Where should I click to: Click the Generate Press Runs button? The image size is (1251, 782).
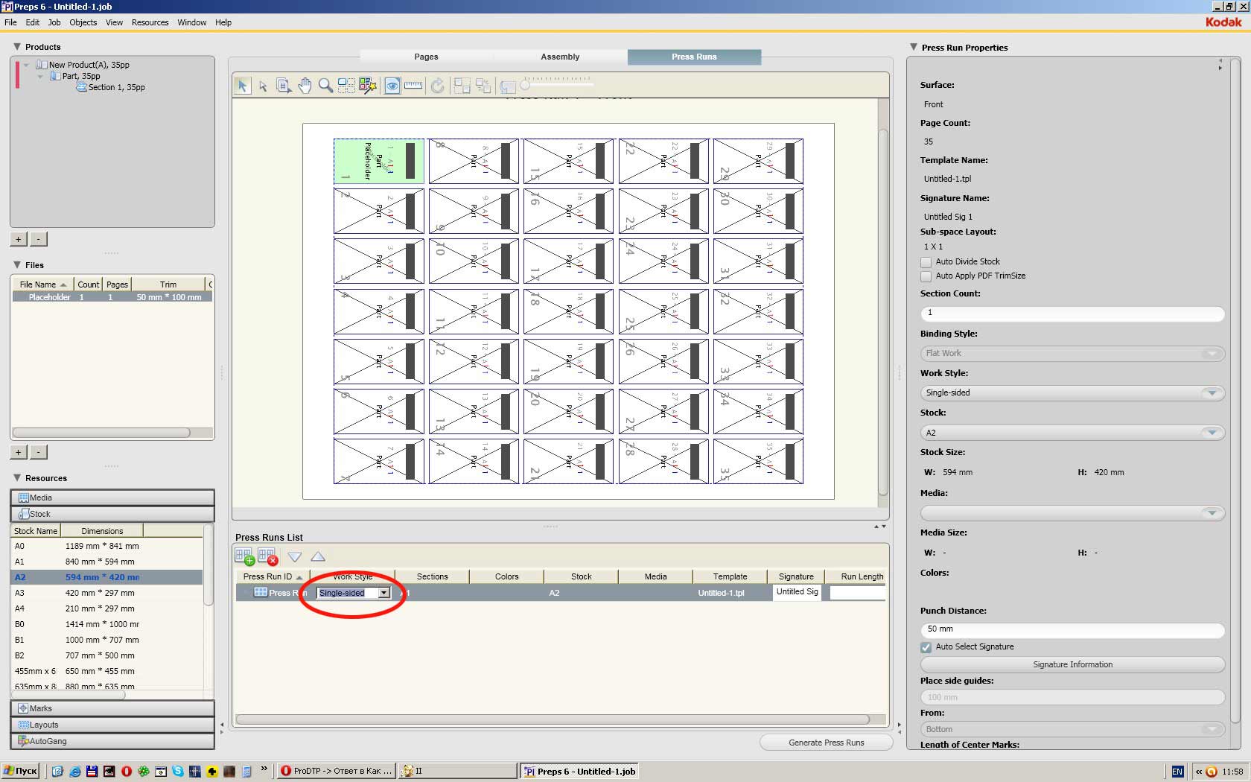tap(826, 743)
